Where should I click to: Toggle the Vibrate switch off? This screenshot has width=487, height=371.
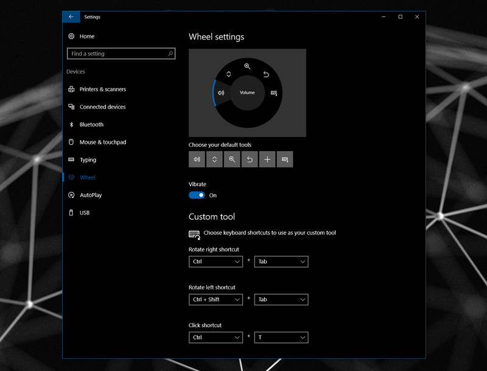click(197, 195)
